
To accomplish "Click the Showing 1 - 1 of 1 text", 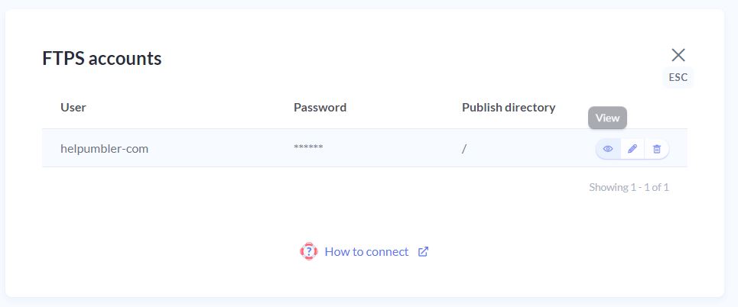I will click(x=629, y=187).
